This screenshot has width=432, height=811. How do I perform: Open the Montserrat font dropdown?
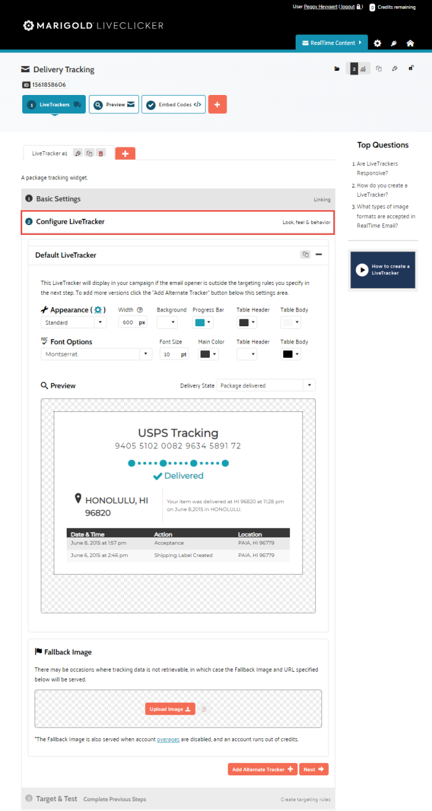[x=97, y=354]
